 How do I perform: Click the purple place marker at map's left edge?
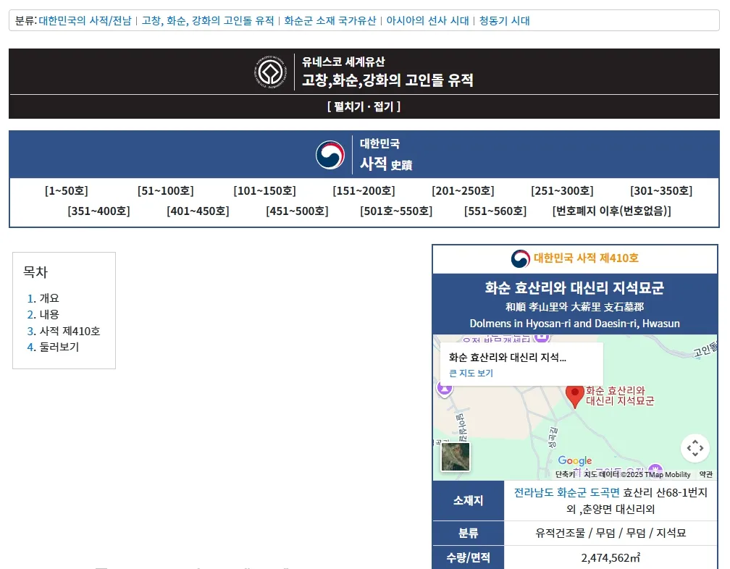[445, 389]
